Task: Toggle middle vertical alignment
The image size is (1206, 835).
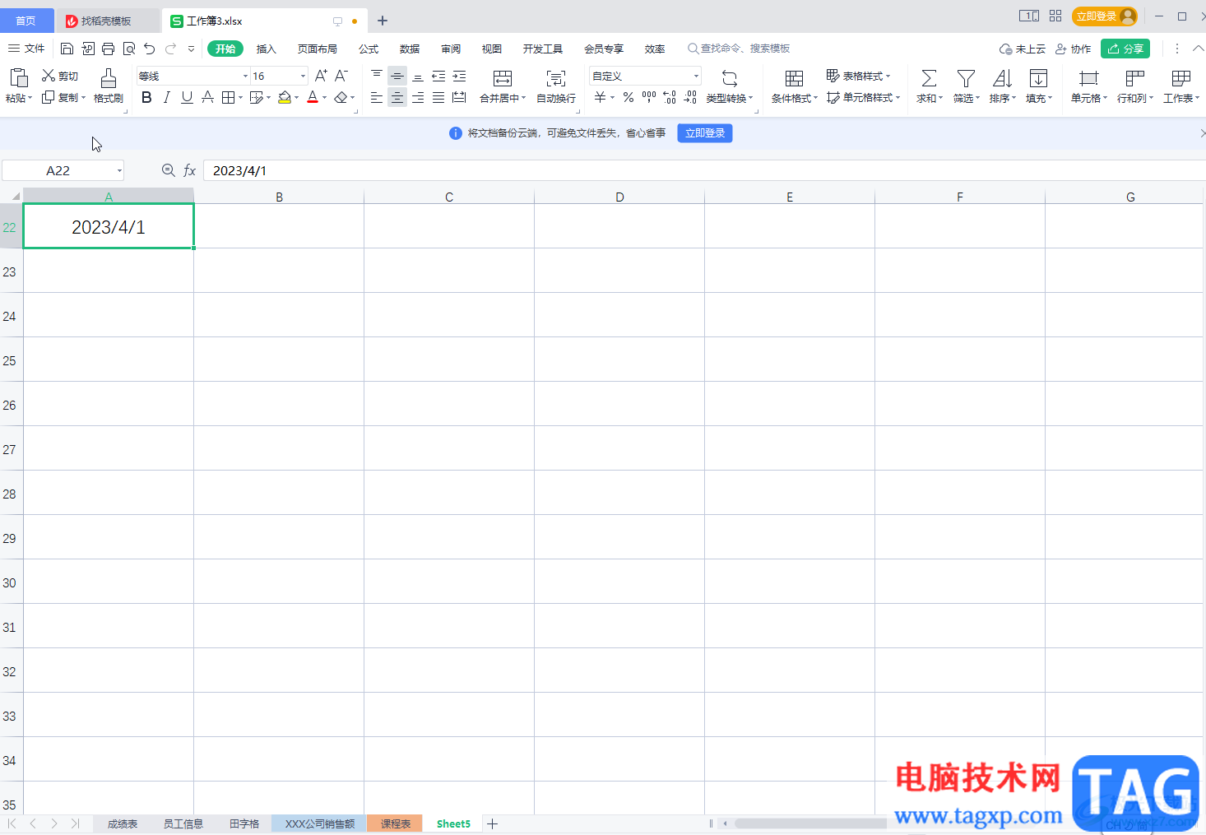Action: point(397,76)
